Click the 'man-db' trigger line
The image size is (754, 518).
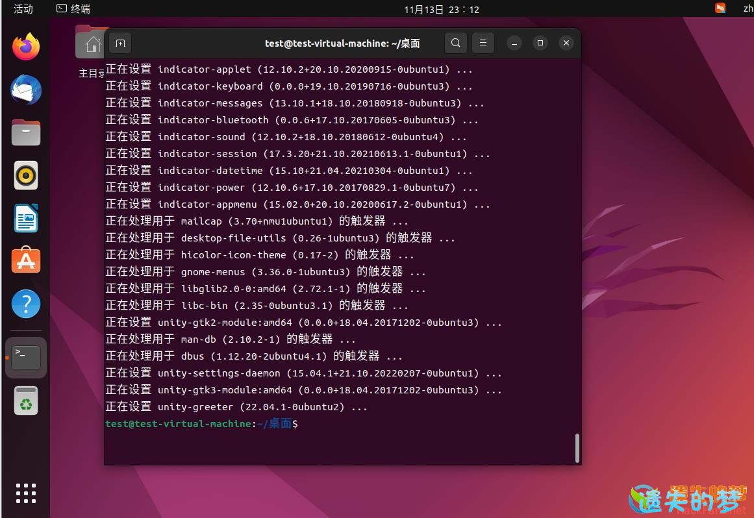point(231,339)
